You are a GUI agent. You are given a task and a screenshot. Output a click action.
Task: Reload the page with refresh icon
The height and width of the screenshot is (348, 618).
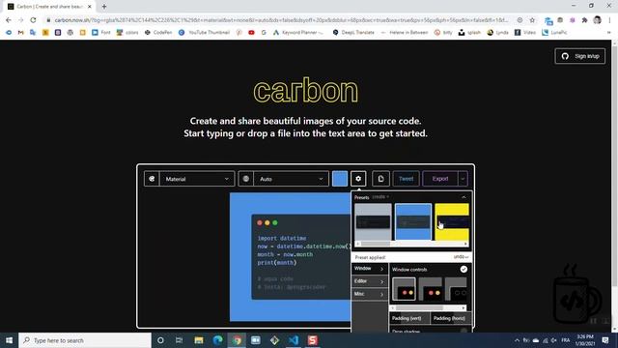tap(33, 20)
